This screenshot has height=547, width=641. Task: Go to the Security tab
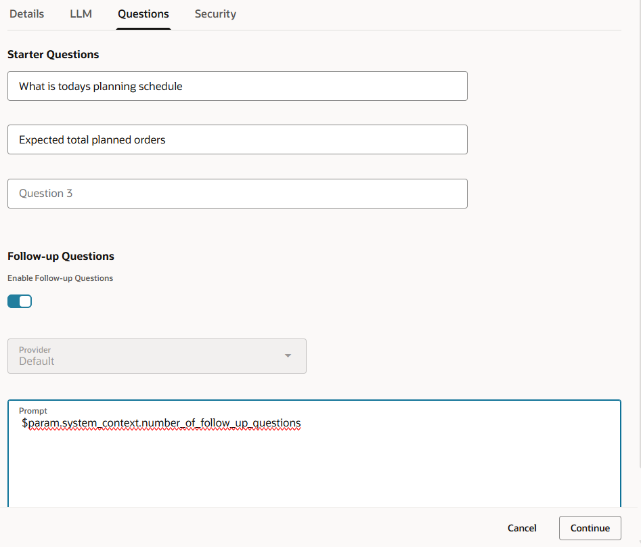point(215,14)
